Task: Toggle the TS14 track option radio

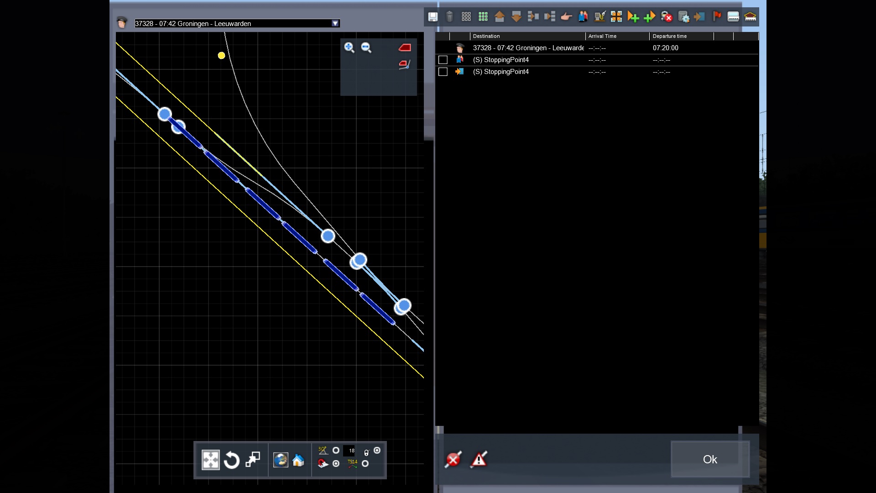Action: click(x=365, y=464)
